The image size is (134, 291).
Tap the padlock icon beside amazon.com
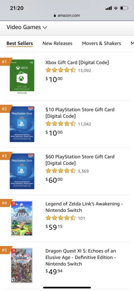point(55,16)
